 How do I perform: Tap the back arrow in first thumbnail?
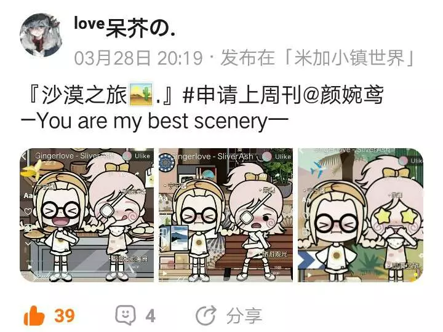[23, 156]
